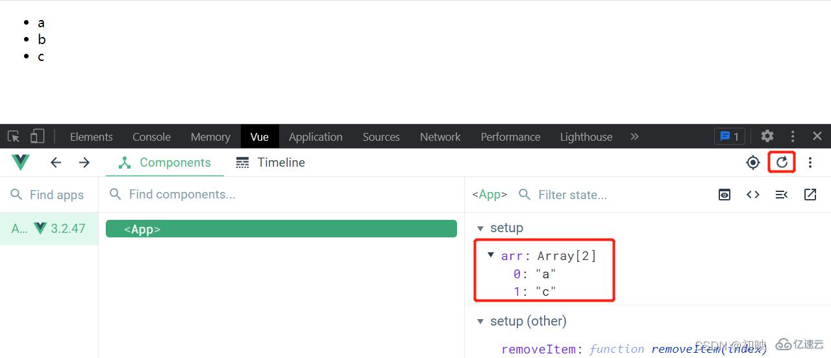
Task: Go forward with the right arrow
Action: pos(84,163)
